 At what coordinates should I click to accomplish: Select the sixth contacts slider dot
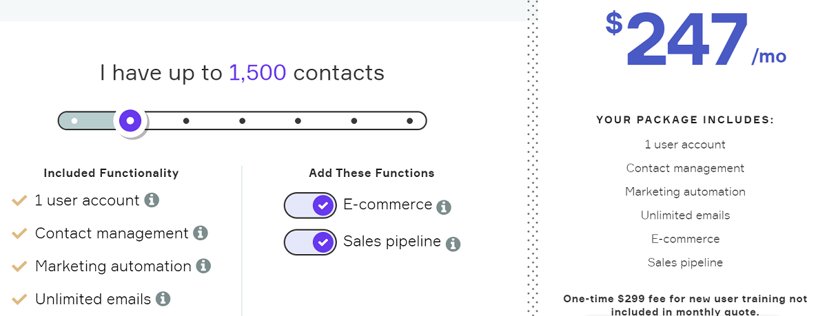click(x=354, y=121)
